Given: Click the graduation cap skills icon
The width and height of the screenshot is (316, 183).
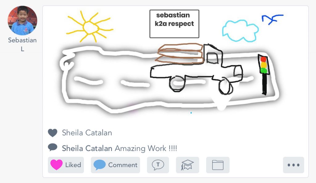Looking at the screenshot, I should point(187,165).
